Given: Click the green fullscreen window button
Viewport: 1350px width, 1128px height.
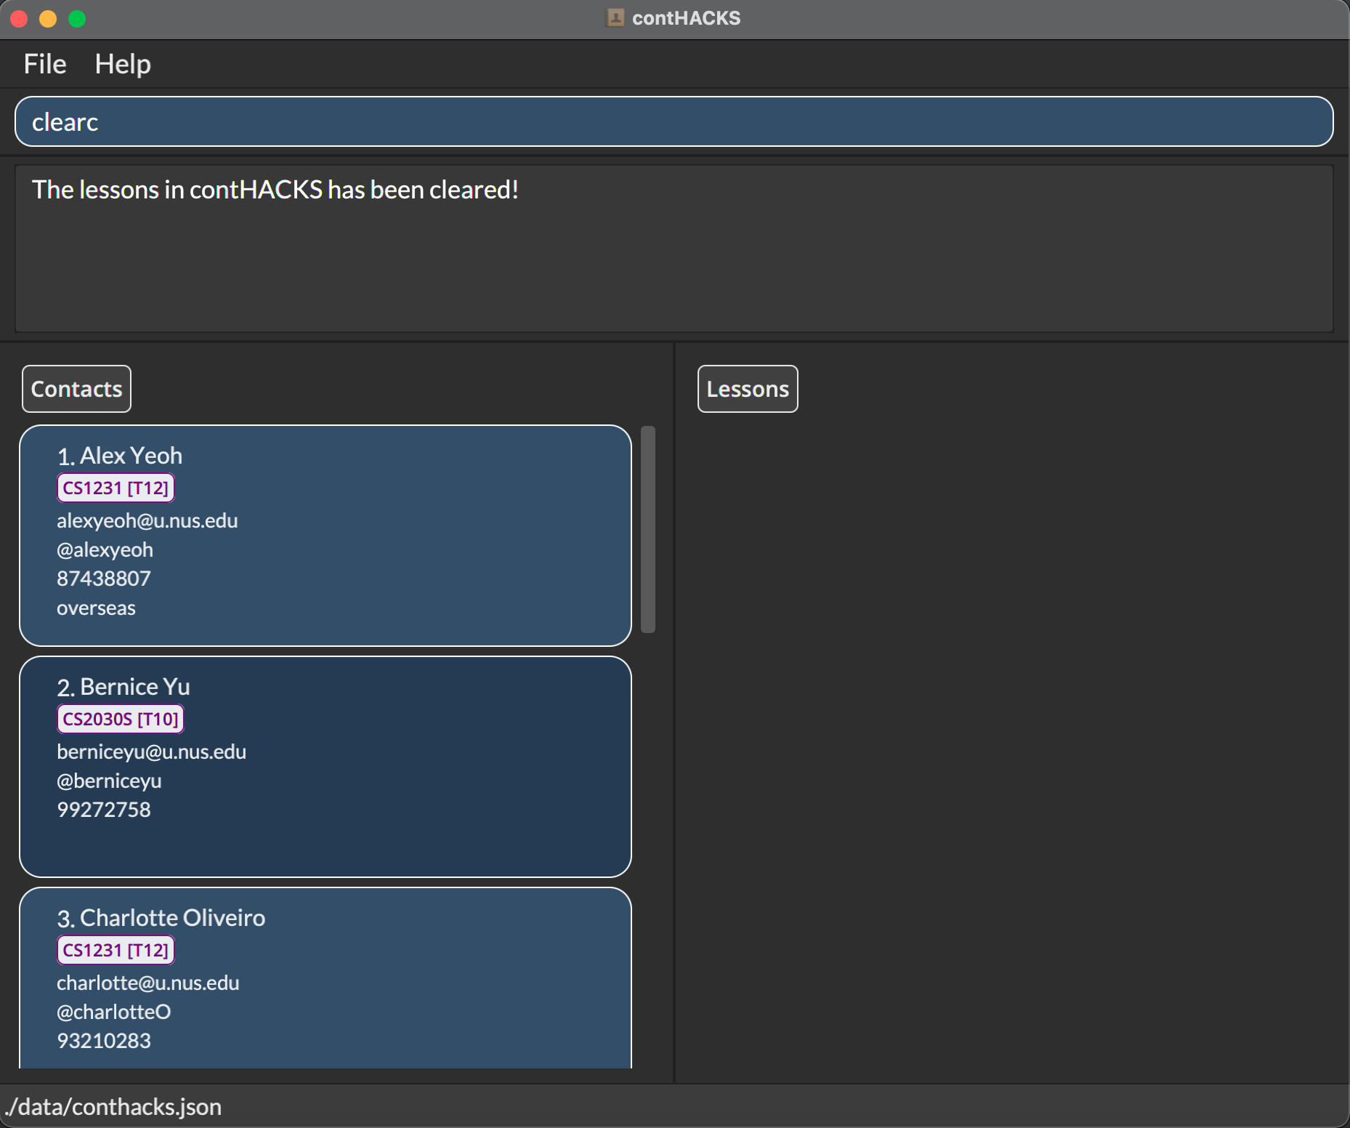Looking at the screenshot, I should point(77,19).
